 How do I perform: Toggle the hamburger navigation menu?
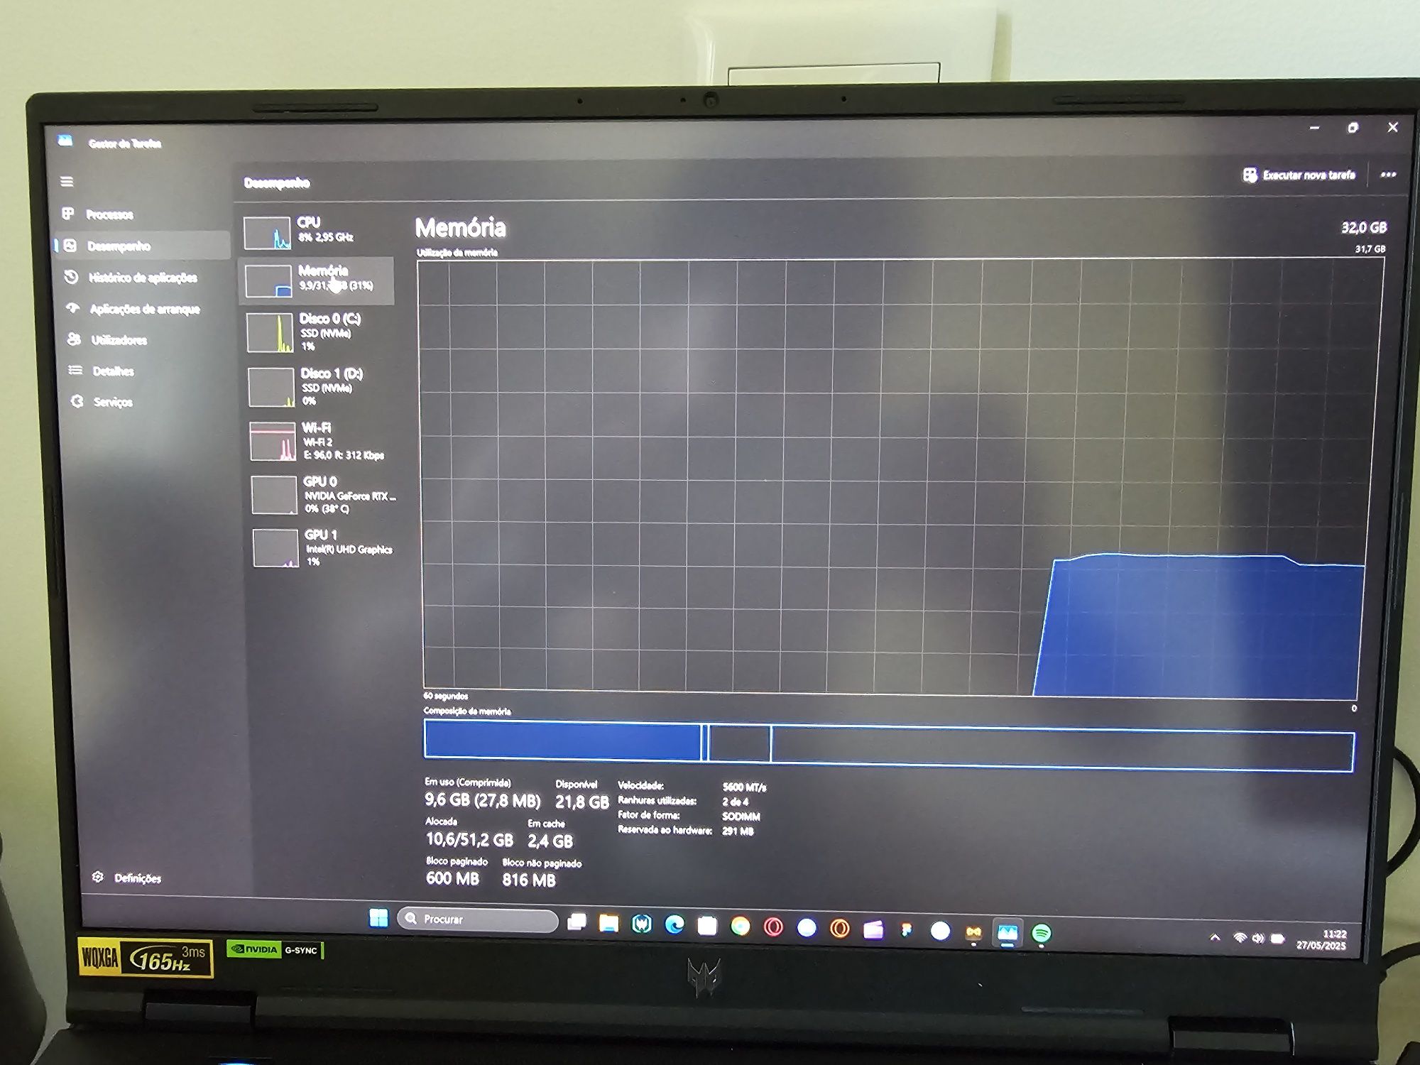(x=67, y=182)
